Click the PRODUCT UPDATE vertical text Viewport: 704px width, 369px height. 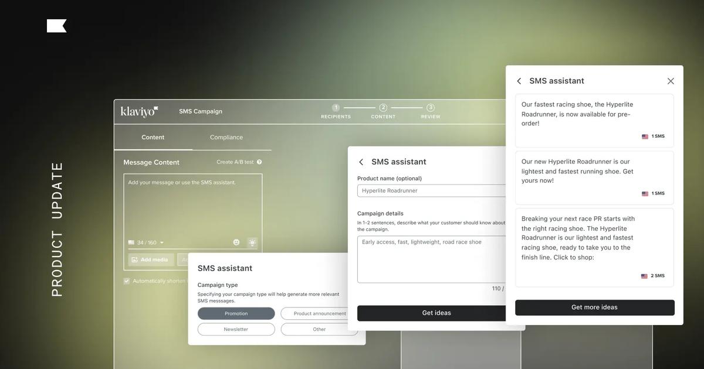(57, 229)
